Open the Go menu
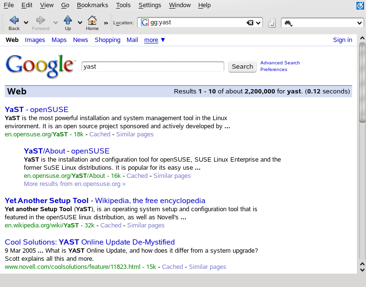Viewport: 366px width, 287px height. pyautogui.click(x=65, y=5)
